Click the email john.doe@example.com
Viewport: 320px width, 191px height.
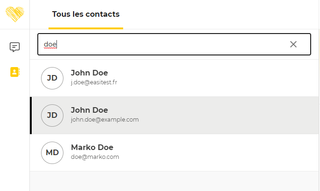[104, 120]
